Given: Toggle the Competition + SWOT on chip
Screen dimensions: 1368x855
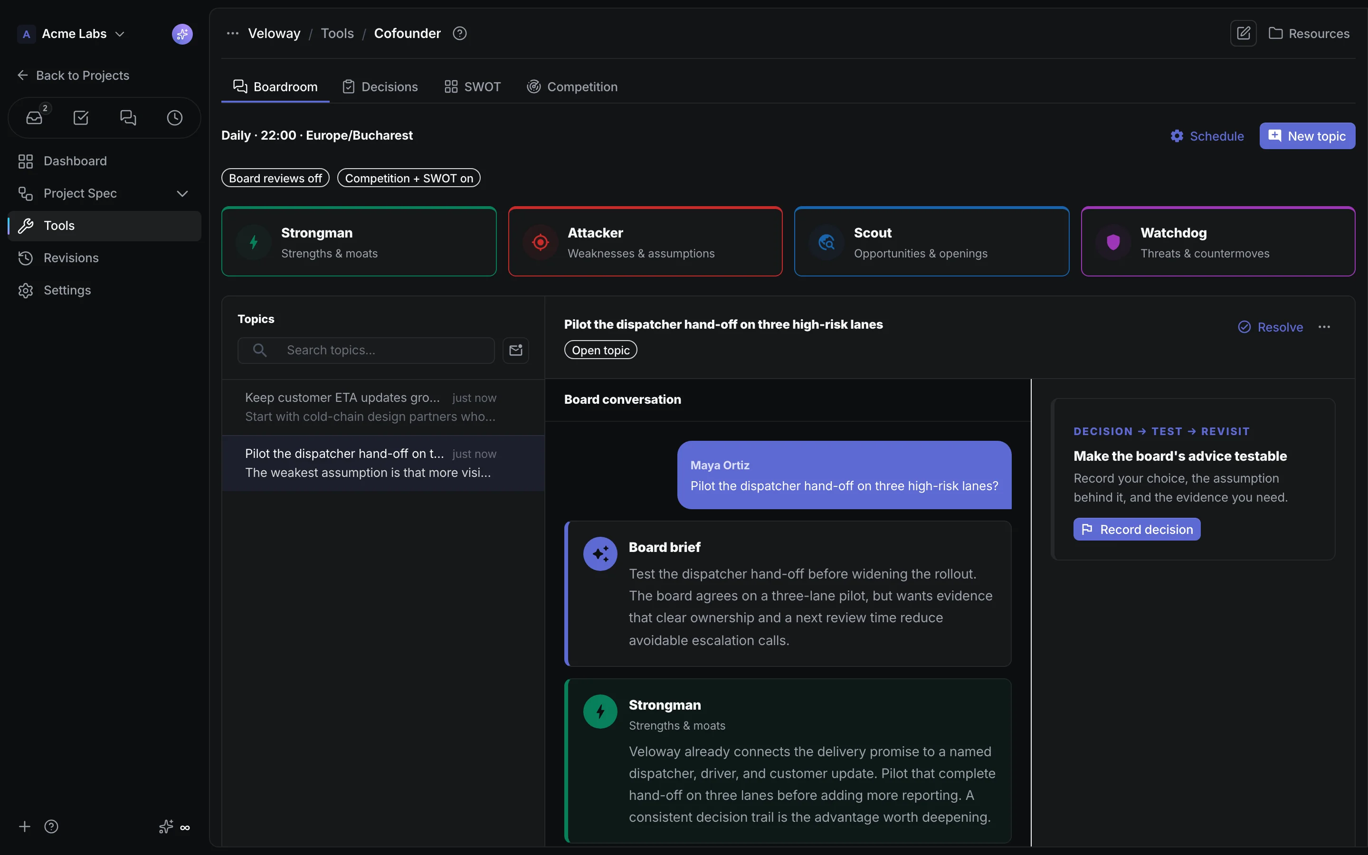Looking at the screenshot, I should pyautogui.click(x=408, y=178).
